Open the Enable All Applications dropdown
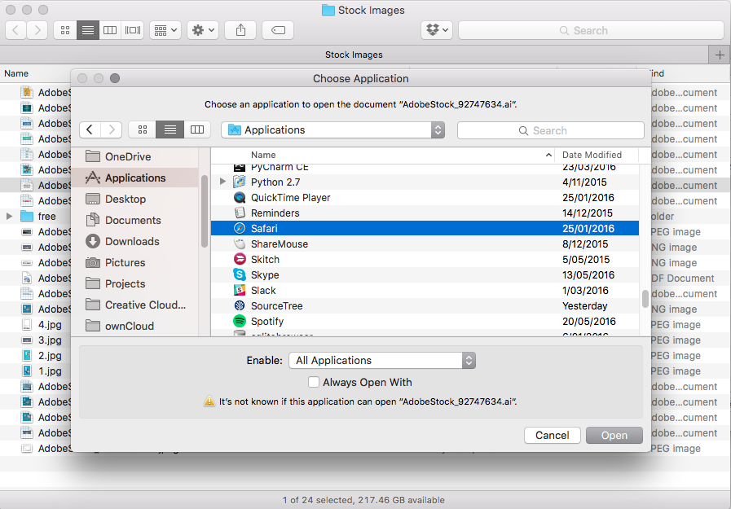731x509 pixels. point(382,360)
